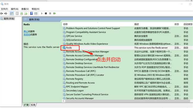Click Redis description 'This service runs the Redis server' cell
193x108 pixels.
point(151,48)
